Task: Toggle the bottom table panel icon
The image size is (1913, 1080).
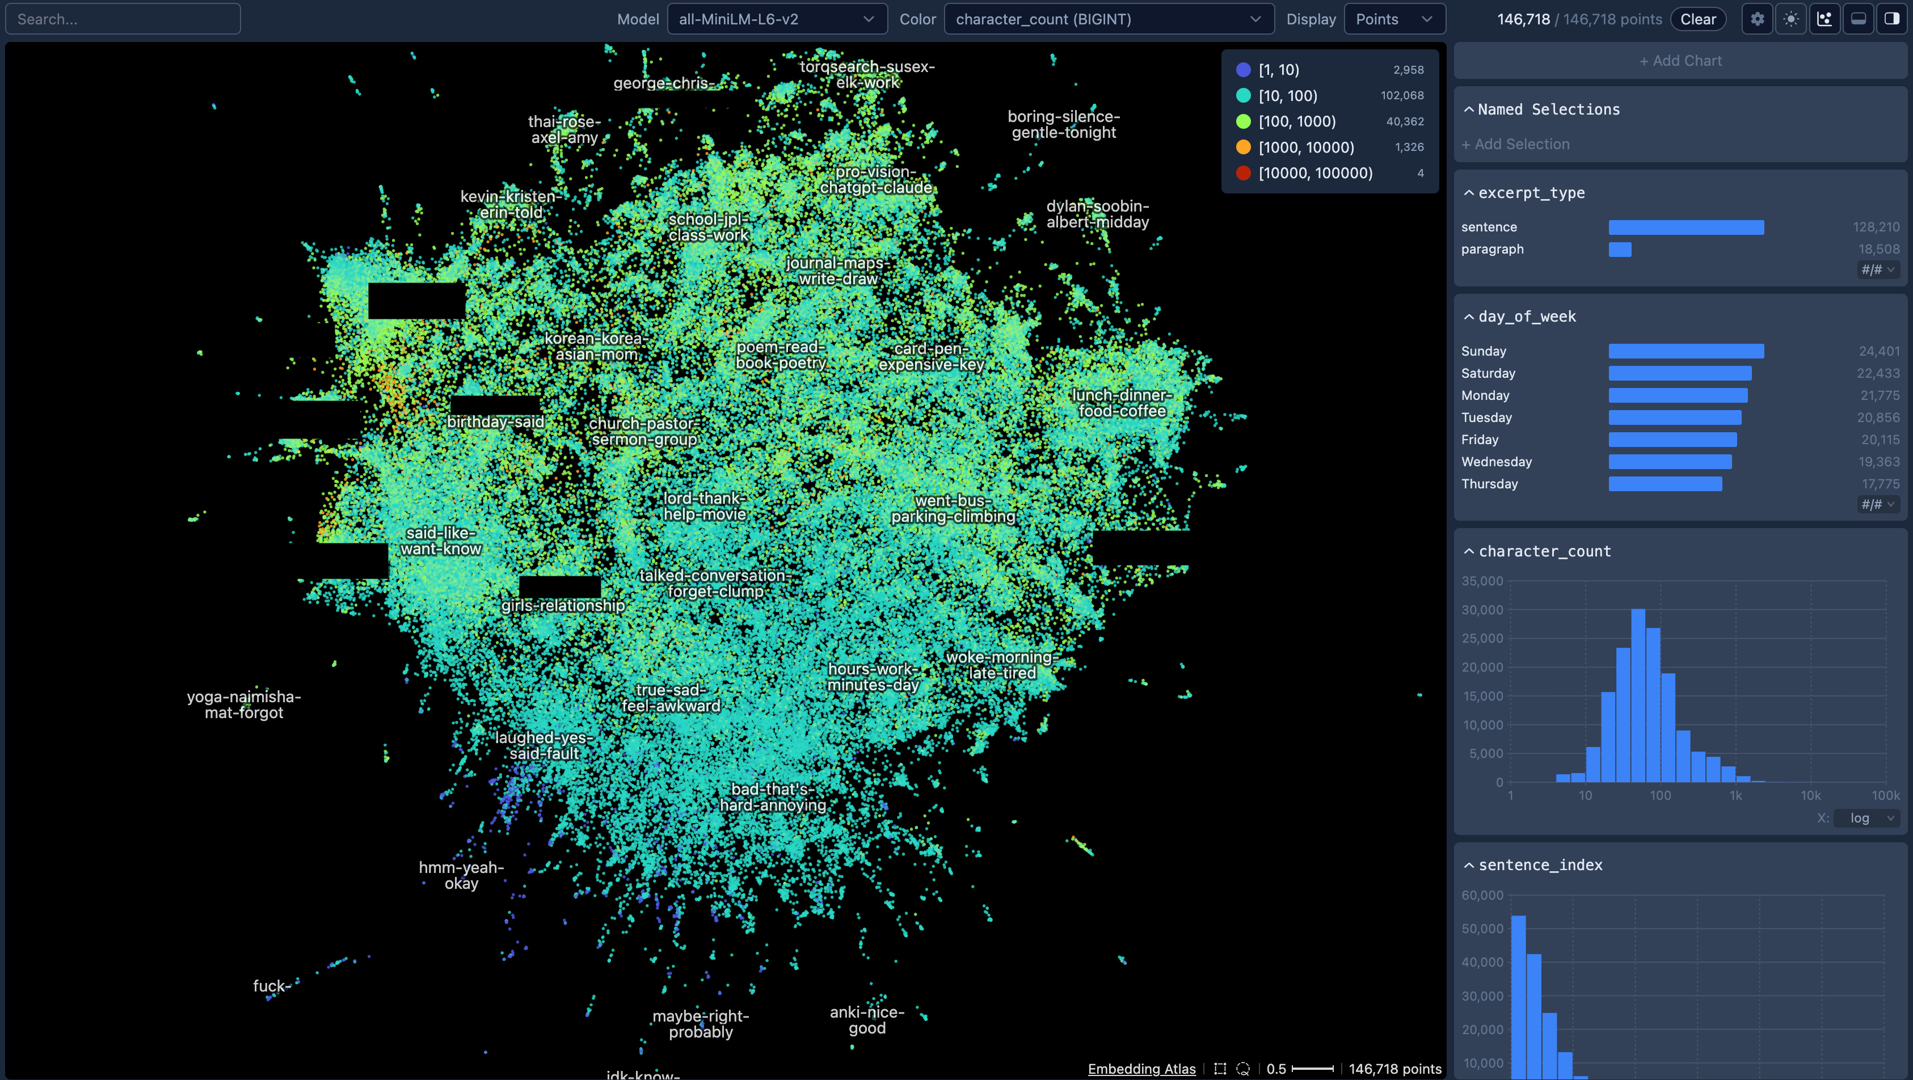Action: [1858, 19]
